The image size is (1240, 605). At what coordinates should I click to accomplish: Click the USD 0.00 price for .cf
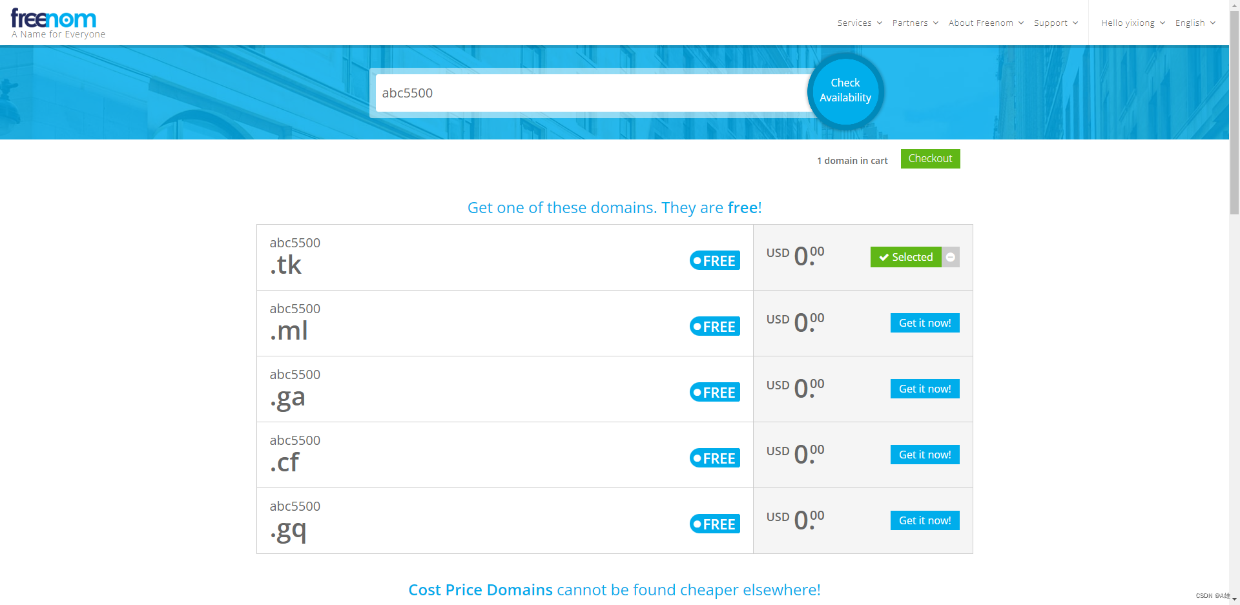[796, 454]
